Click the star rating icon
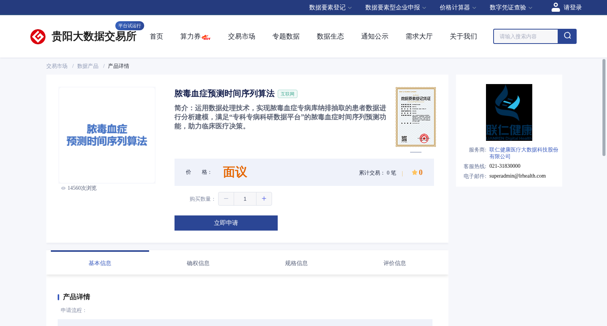 (415, 172)
